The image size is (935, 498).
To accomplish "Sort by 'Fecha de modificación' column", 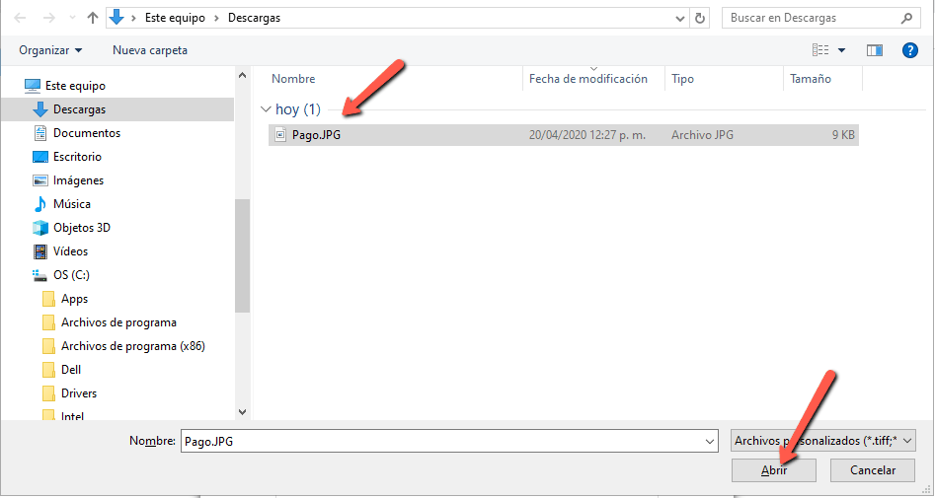I will click(587, 79).
